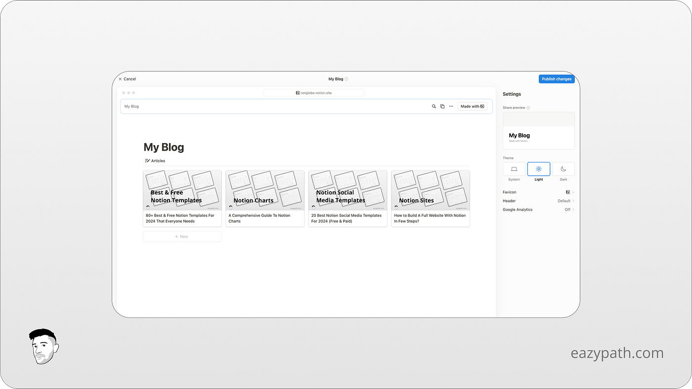This screenshot has width=692, height=389.
Task: Expand the Google Analytics Off setting
Action: [570, 210]
